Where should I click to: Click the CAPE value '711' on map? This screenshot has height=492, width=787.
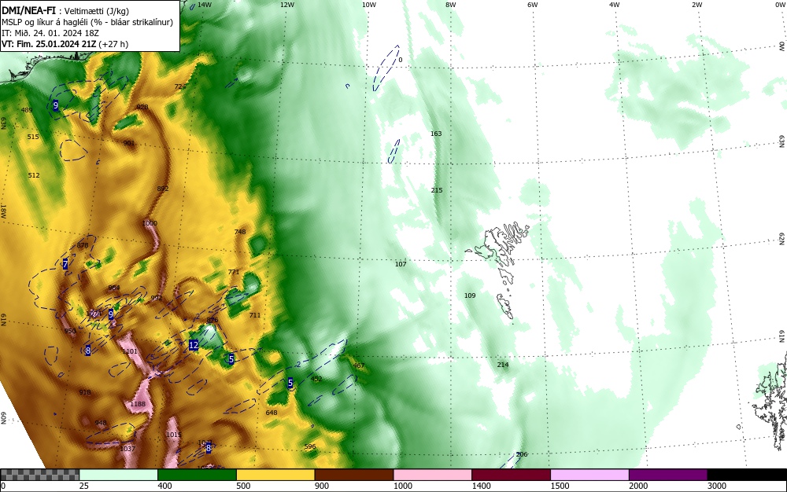(255, 315)
